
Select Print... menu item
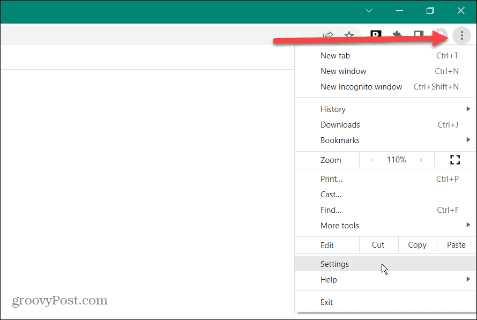point(385,179)
